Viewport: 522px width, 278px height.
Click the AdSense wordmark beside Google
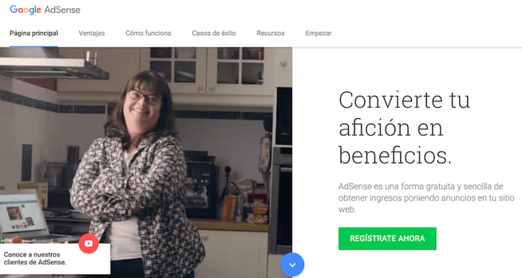(63, 10)
